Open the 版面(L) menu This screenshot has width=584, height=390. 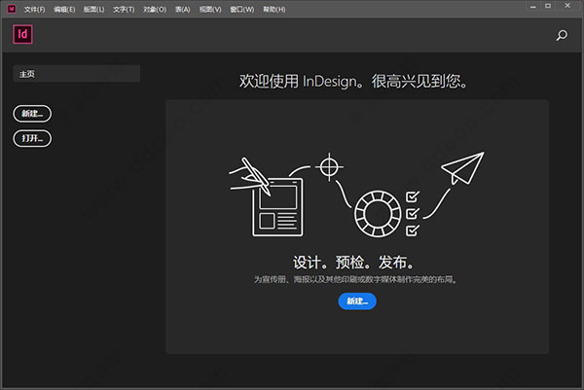coord(93,10)
